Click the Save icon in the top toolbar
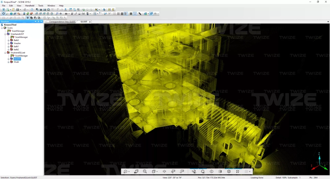This screenshot has width=330, height=179. pos(17,10)
